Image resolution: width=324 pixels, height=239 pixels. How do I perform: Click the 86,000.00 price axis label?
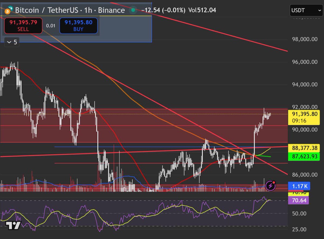coord(305,175)
